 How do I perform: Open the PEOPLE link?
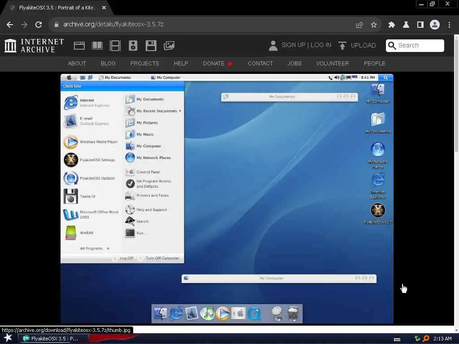tap(374, 64)
